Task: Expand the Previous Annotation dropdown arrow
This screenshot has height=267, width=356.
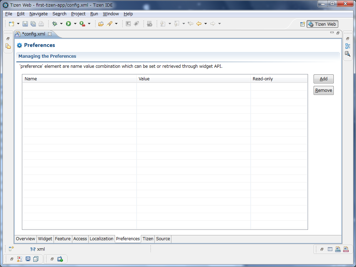Action: tap(184, 24)
